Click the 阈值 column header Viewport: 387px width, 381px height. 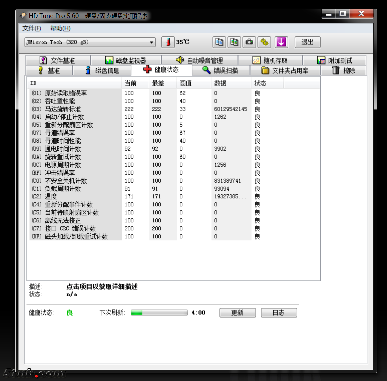click(x=194, y=83)
